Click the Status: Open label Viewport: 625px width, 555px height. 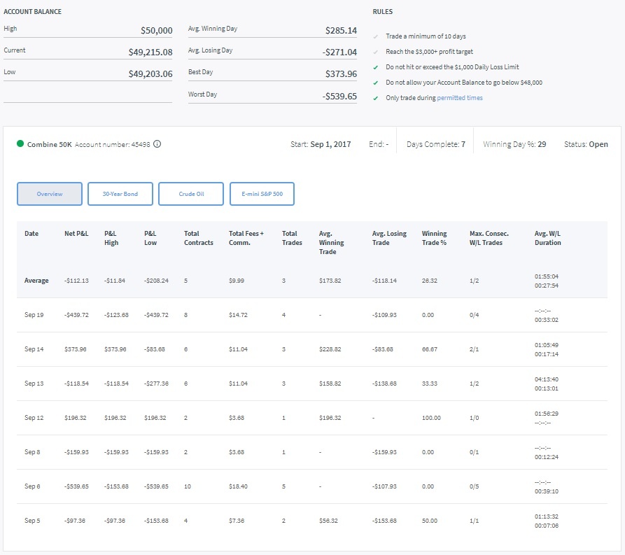click(x=586, y=144)
